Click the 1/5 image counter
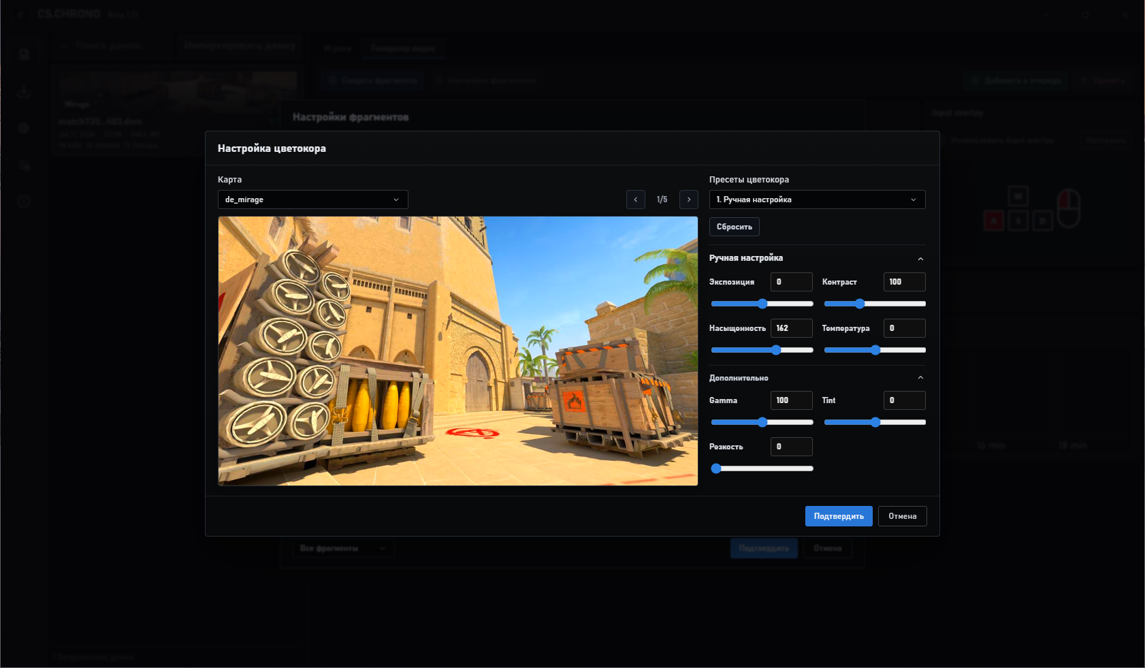Screen dimensions: 1145x668 pos(662,200)
